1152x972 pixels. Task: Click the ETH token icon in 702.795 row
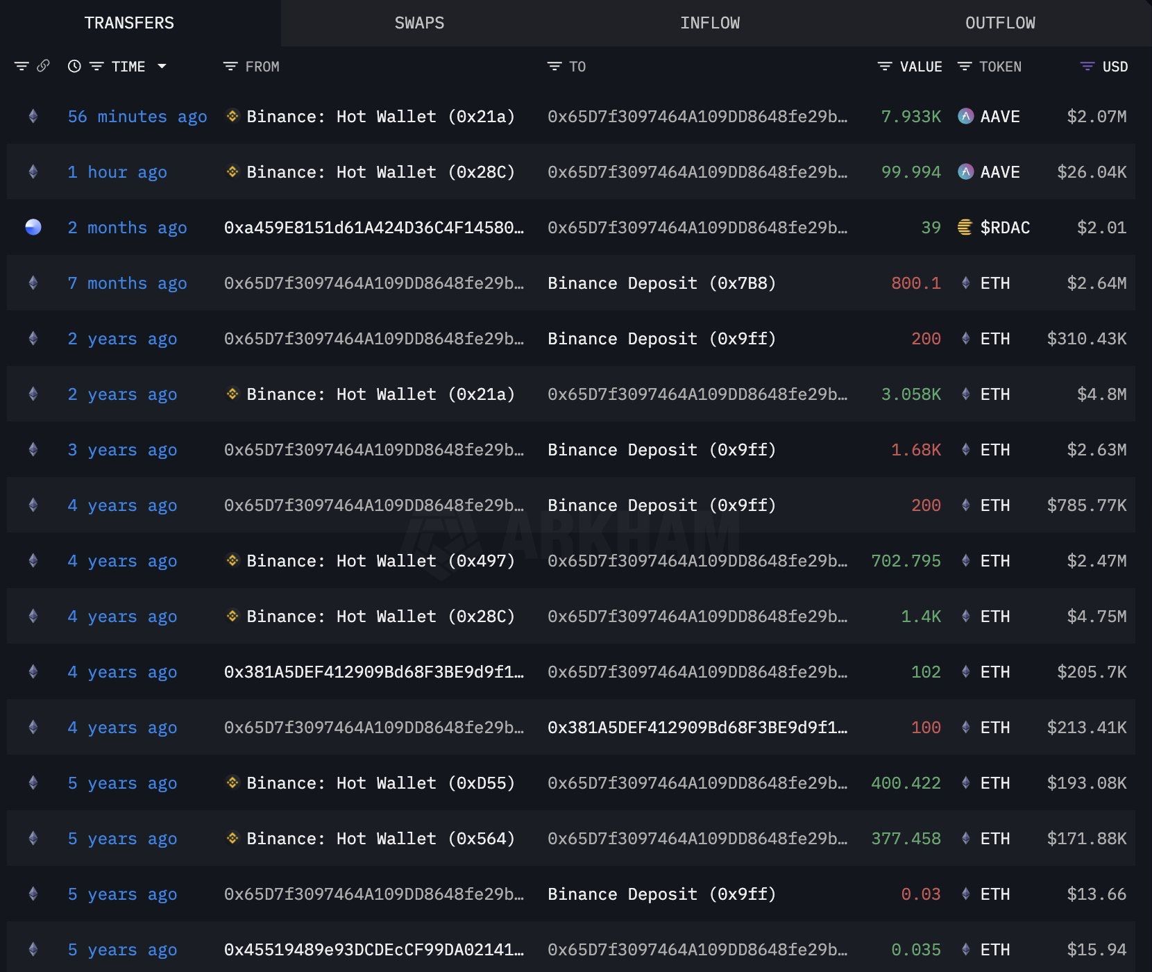tap(965, 560)
